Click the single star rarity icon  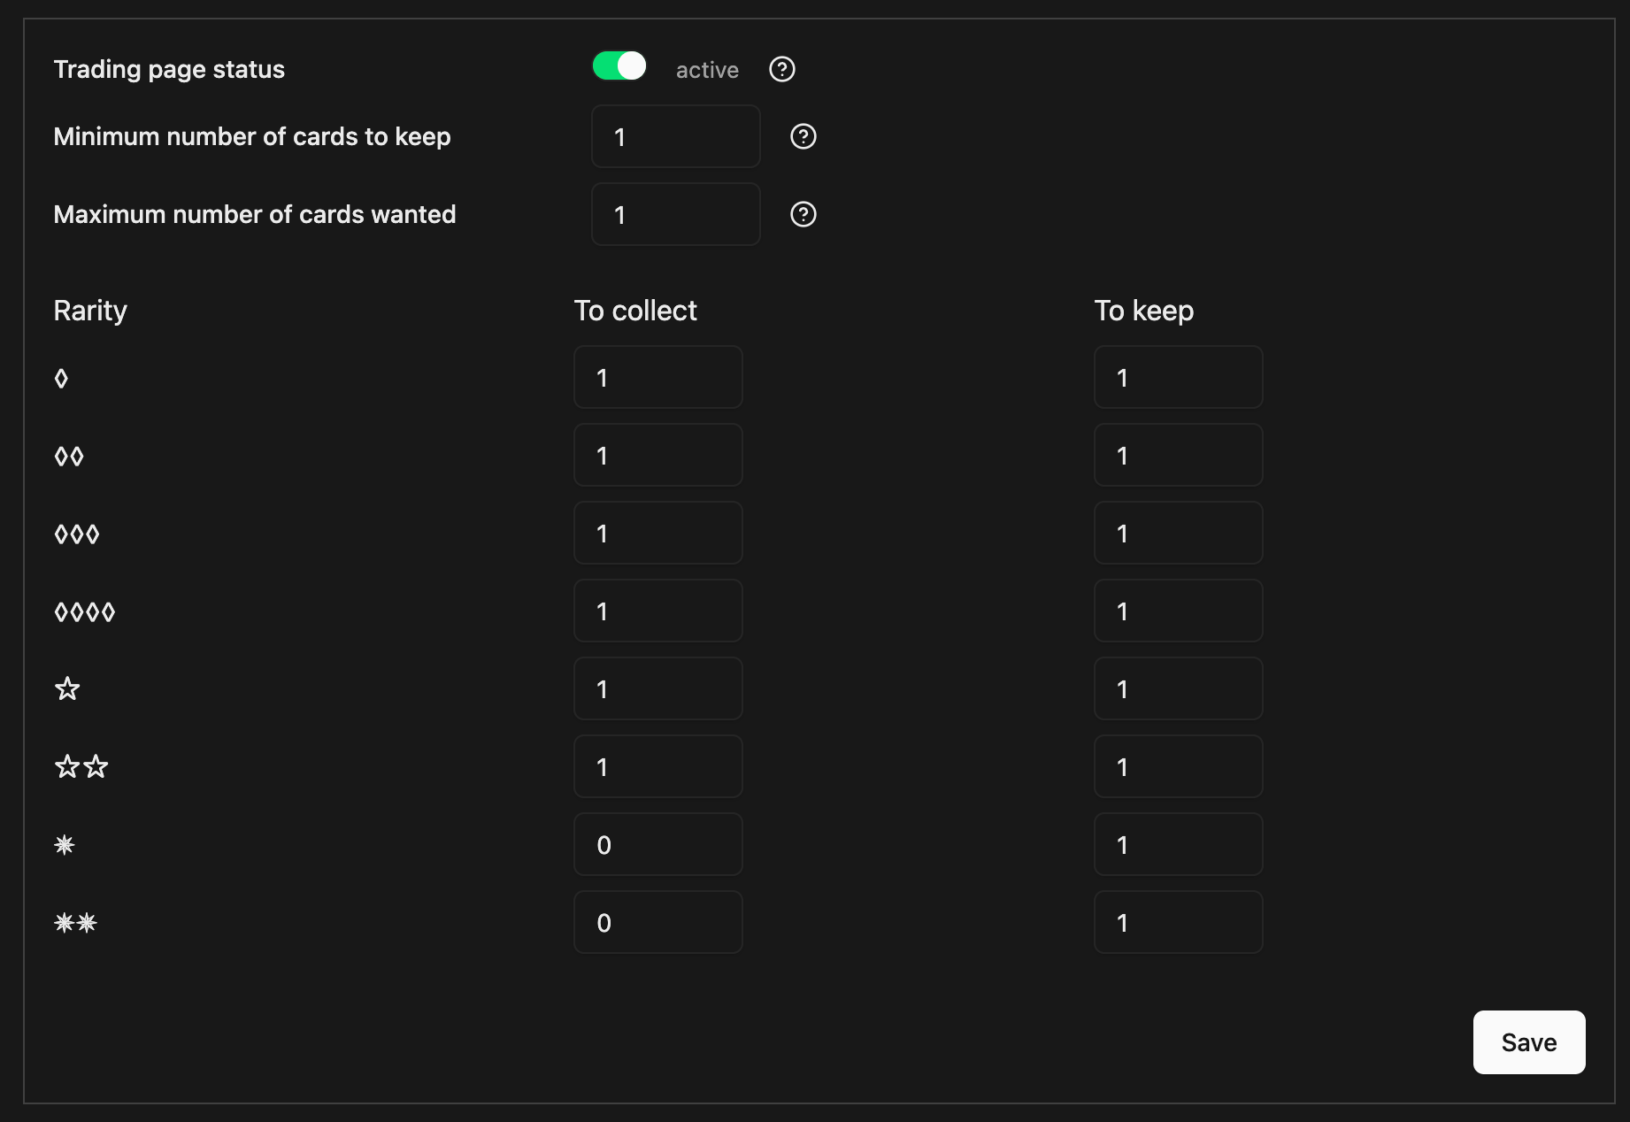pos(67,688)
